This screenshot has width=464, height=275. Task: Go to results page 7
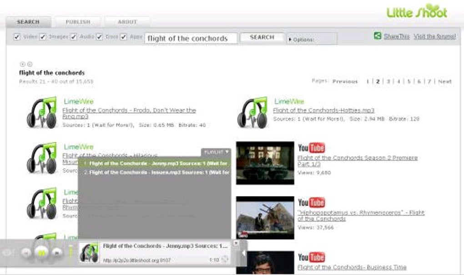pyautogui.click(x=429, y=81)
